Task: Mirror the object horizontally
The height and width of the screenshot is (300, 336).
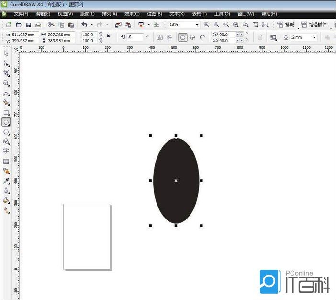Action: pyautogui.click(x=160, y=37)
